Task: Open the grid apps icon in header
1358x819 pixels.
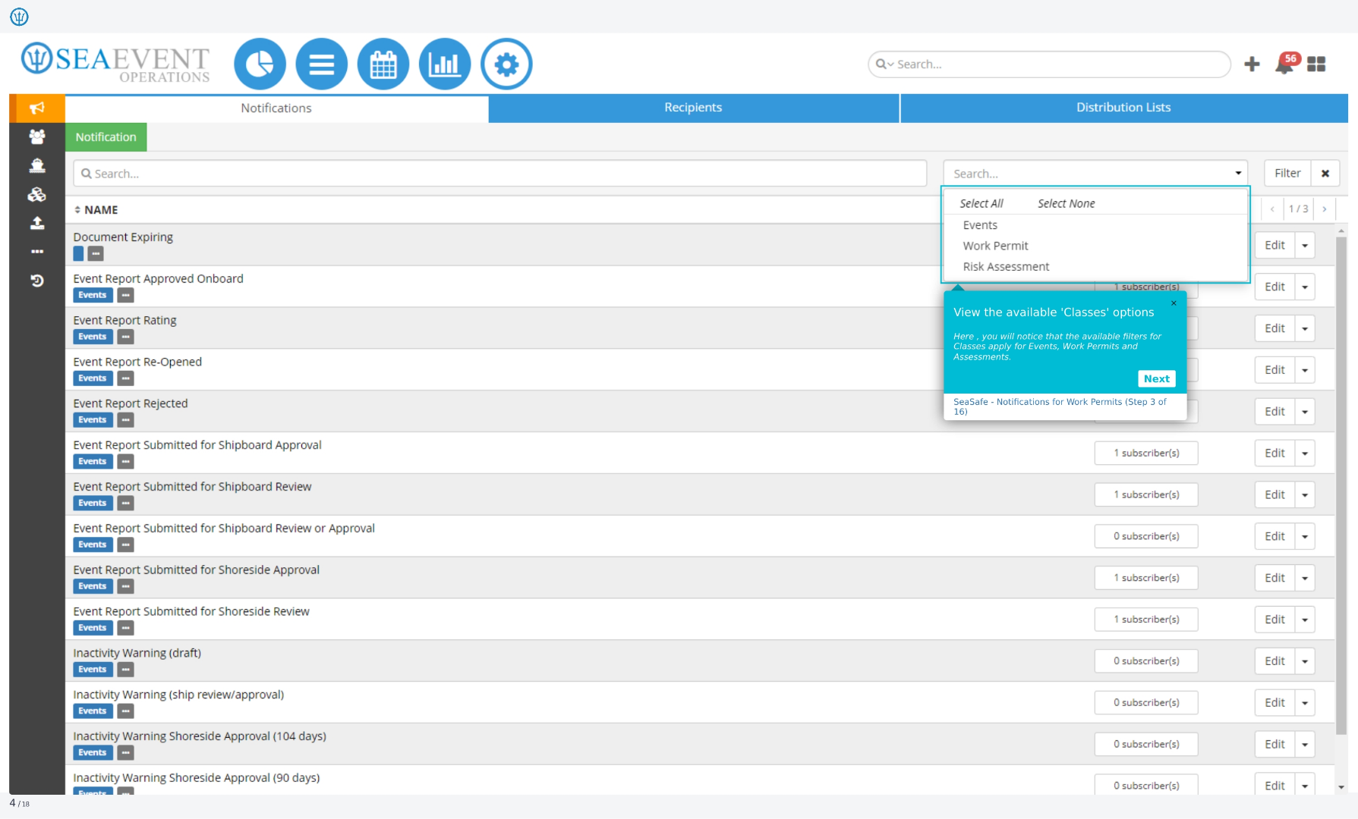Action: 1316,64
